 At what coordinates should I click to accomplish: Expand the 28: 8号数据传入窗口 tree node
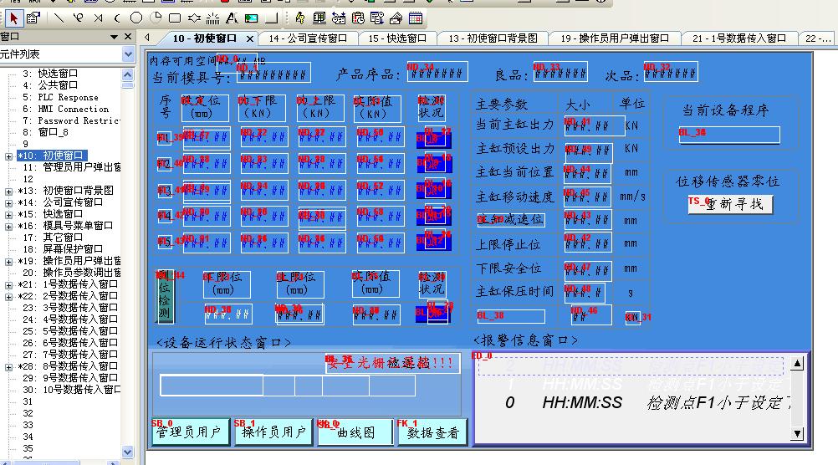click(x=9, y=366)
